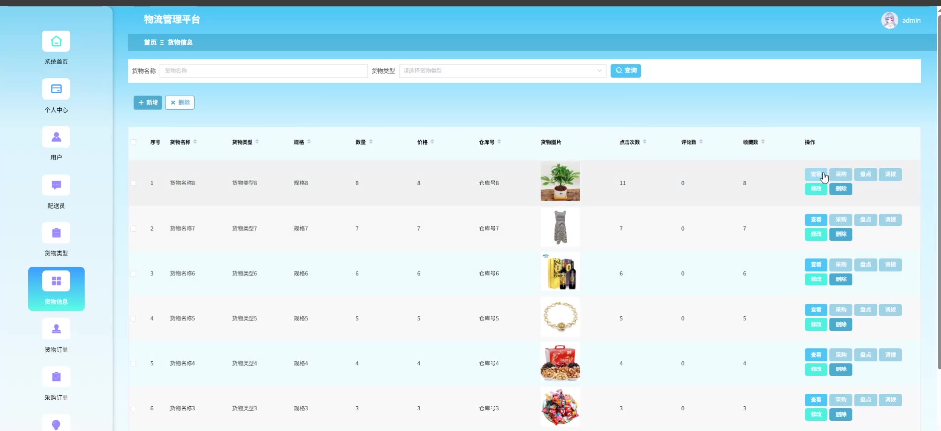This screenshot has height=431, width=941.
Task: Click 删除 in the 货物名称5 row
Action: 841,324
